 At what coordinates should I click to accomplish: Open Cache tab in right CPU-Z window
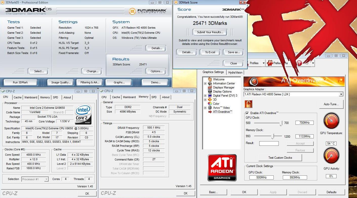pyautogui.click(x=116, y=97)
